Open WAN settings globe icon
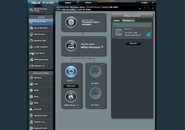This screenshot has height=130, width=185. [31, 90]
